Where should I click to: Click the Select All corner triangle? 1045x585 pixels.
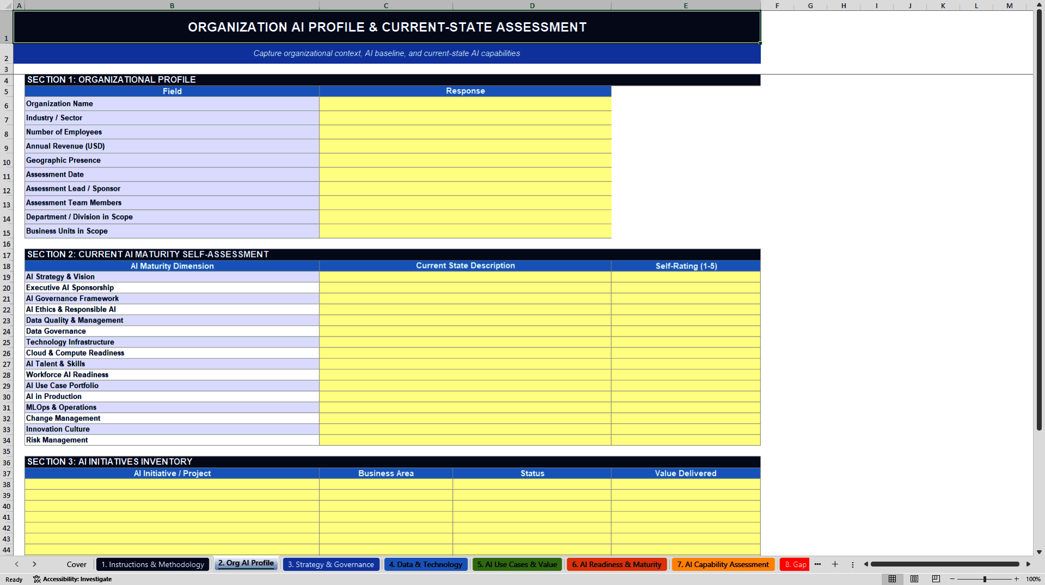point(7,5)
